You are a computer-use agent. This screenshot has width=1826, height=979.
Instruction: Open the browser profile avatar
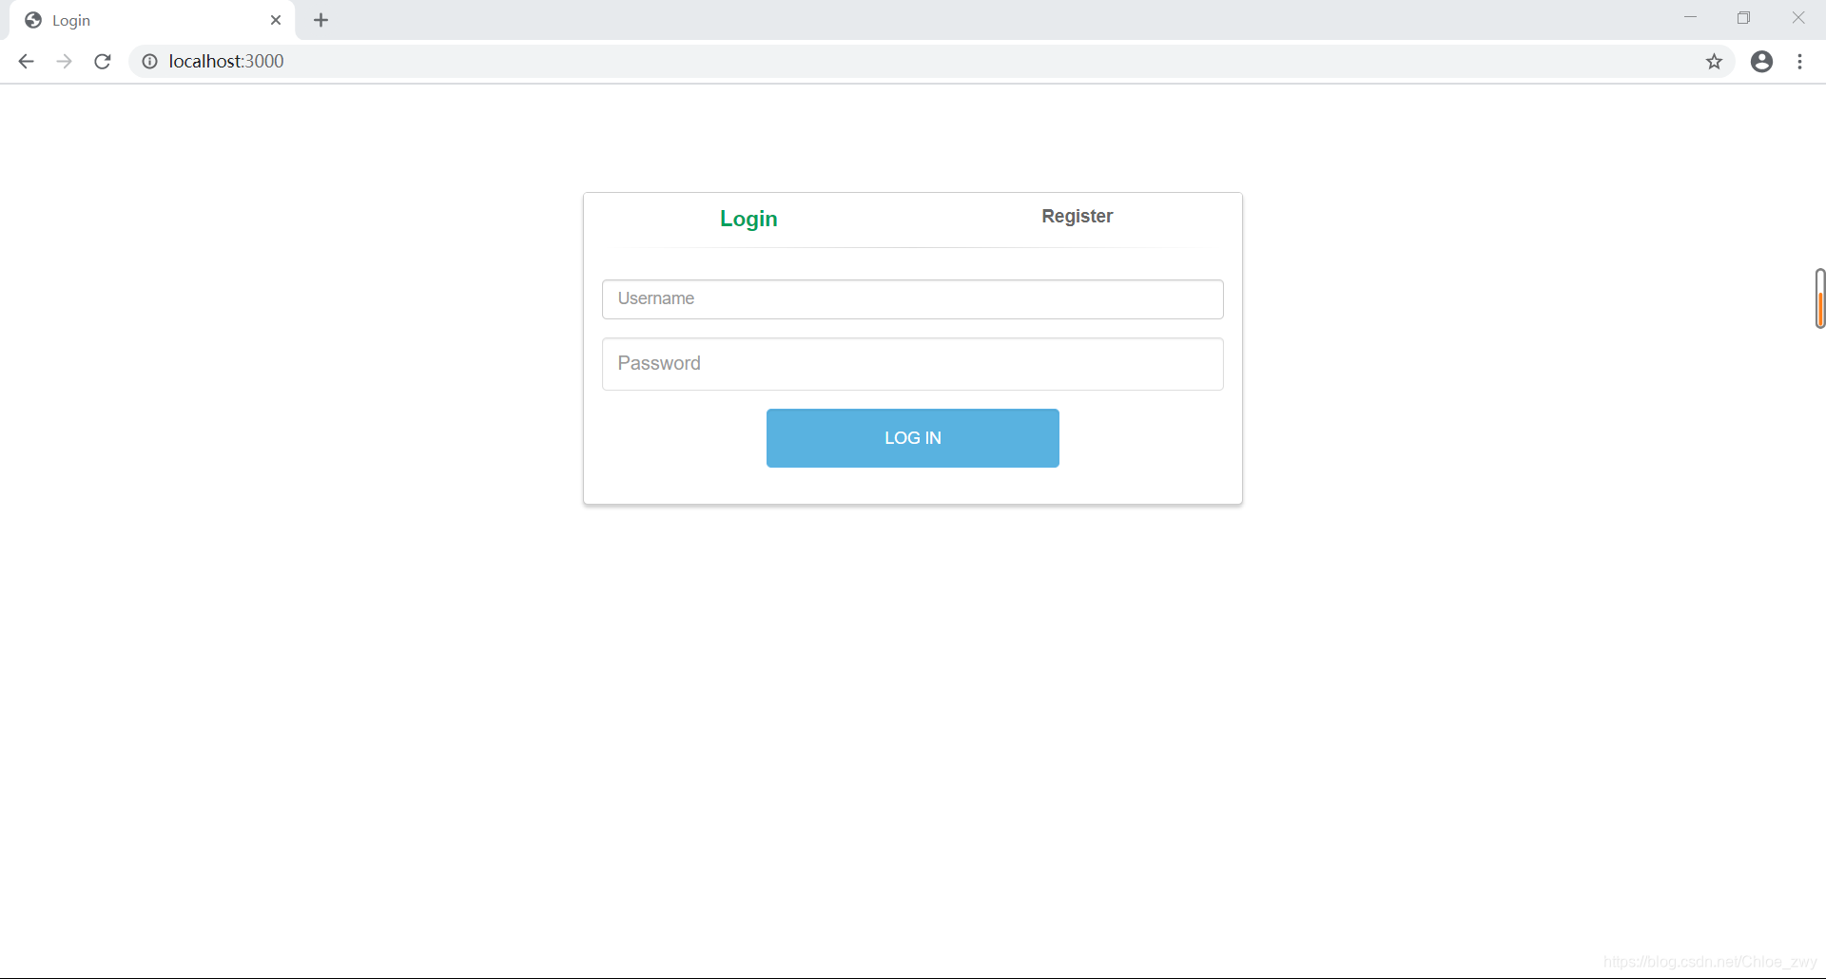pyautogui.click(x=1761, y=62)
